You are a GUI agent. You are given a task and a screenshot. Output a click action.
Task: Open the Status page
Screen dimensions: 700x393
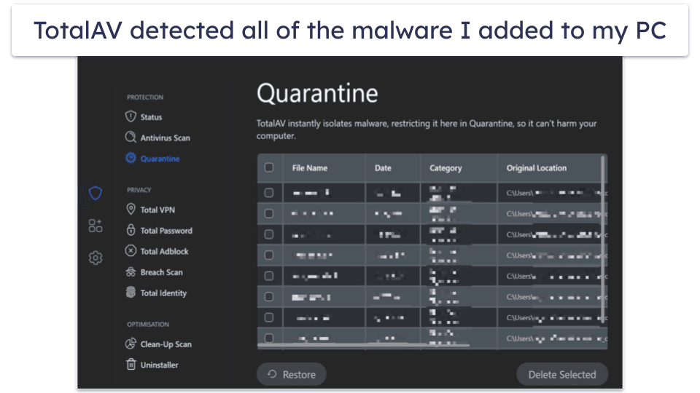152,117
